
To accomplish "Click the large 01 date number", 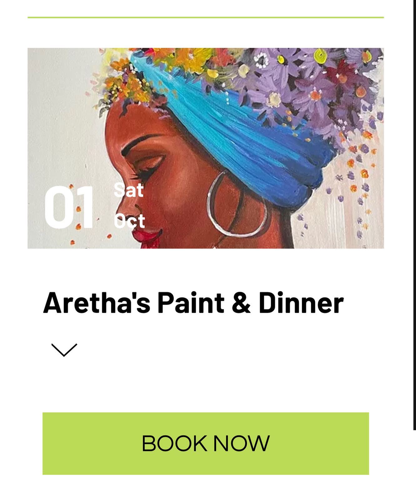I will click(69, 207).
